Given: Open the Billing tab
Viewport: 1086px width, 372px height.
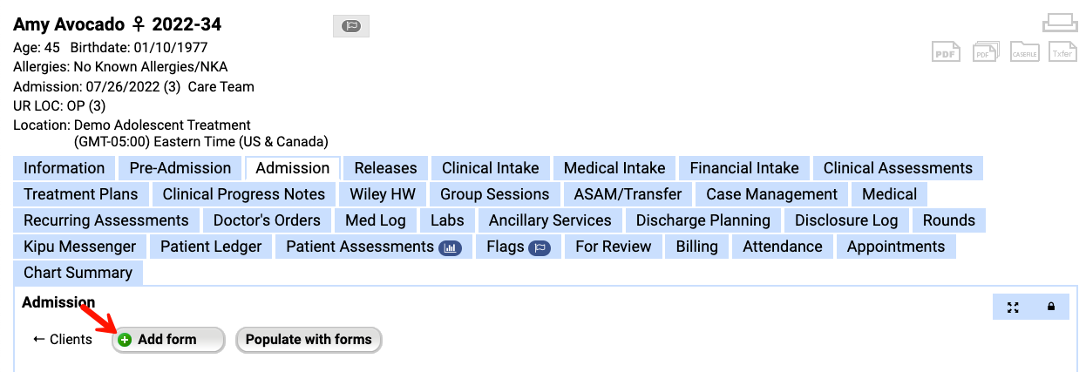Looking at the screenshot, I should coord(696,247).
